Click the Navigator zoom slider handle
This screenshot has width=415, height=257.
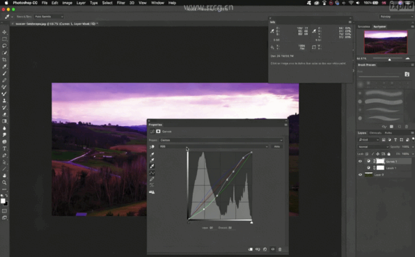point(390,59)
